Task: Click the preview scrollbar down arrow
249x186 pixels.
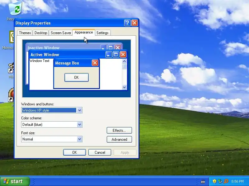Action: click(x=124, y=87)
